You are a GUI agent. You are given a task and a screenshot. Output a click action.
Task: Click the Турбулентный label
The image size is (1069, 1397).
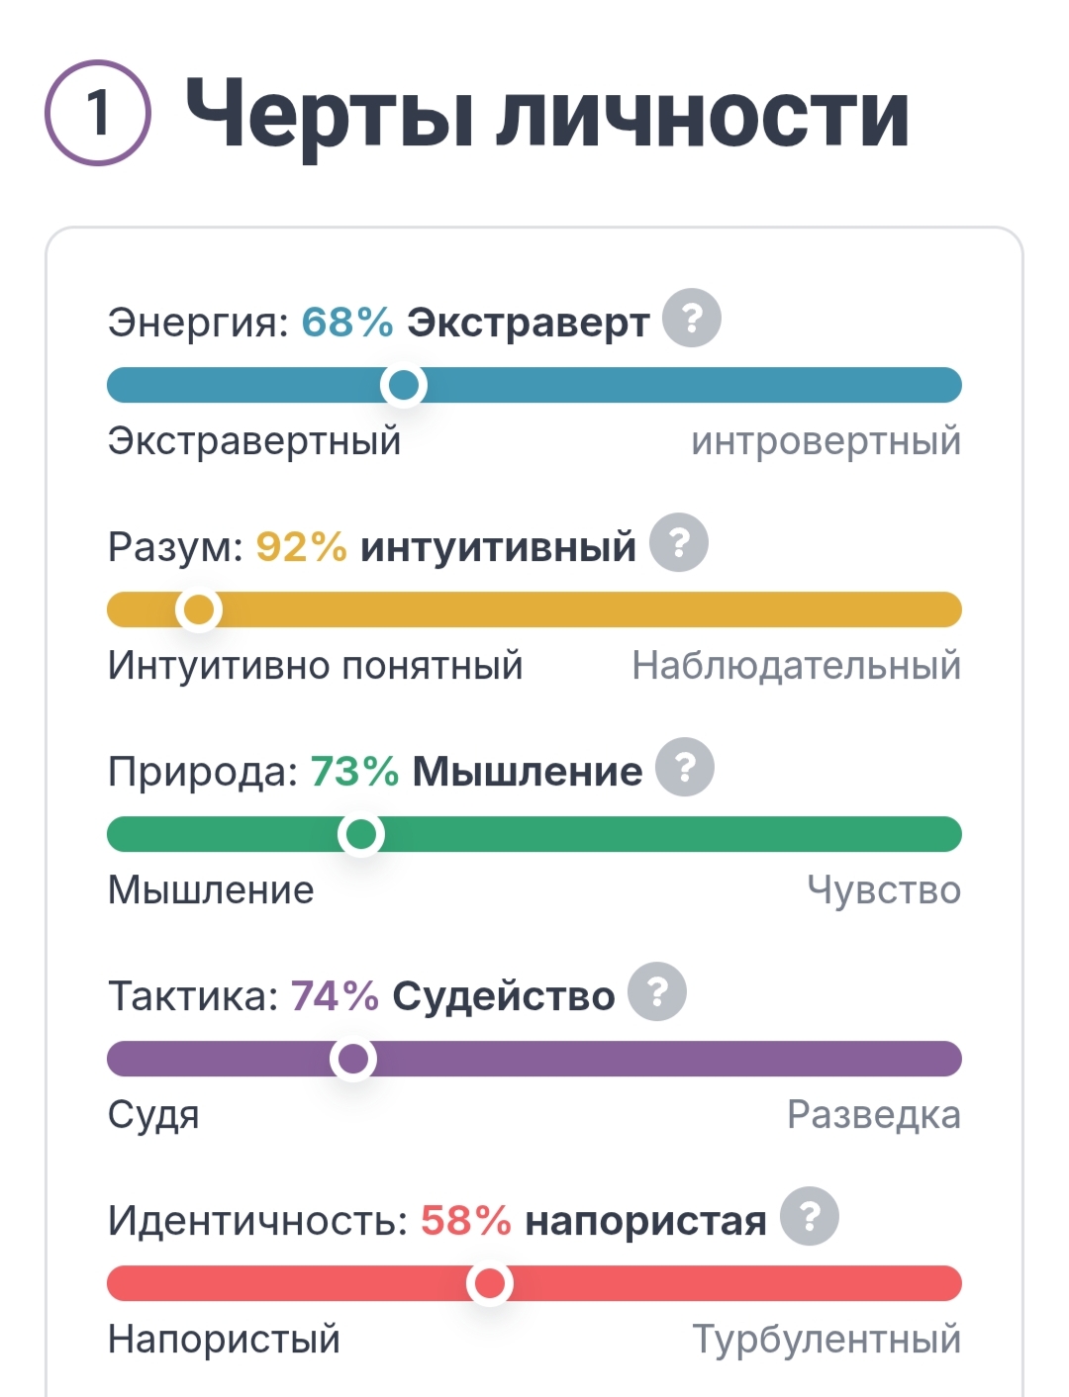[826, 1340]
